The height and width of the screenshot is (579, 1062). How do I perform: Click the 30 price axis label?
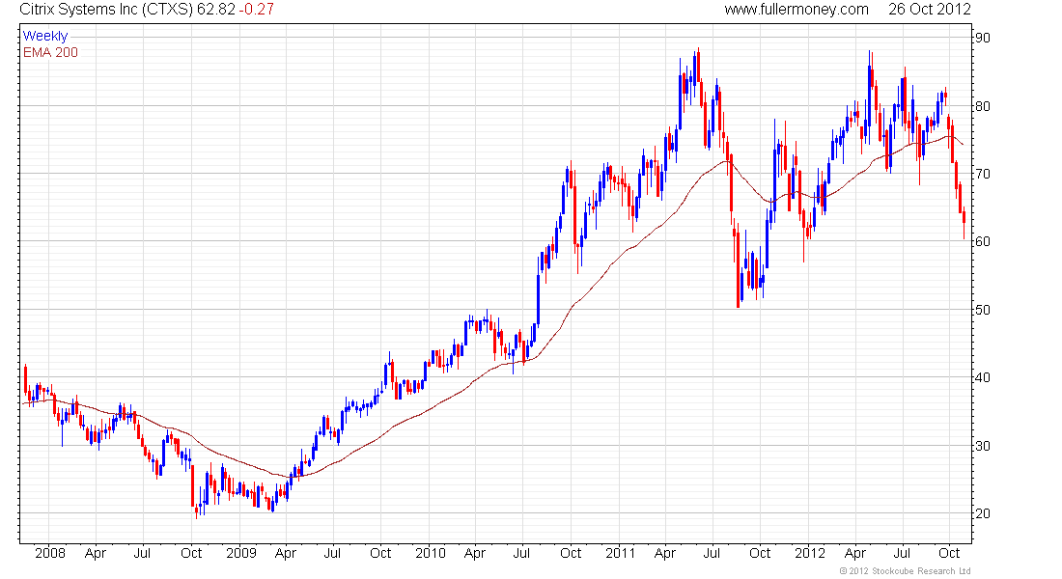[x=982, y=446]
